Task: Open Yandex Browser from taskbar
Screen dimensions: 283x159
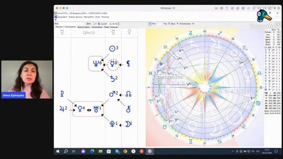Action: tap(134, 151)
